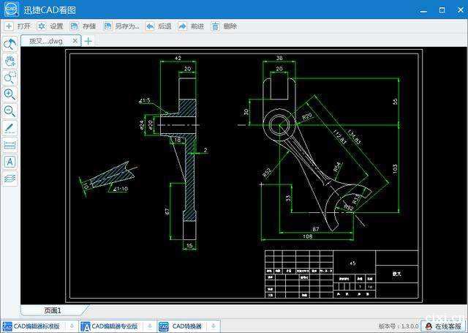Image resolution: width=468 pixels, height=333 pixels.
Task: Select the text A tool
Action: click(10, 162)
